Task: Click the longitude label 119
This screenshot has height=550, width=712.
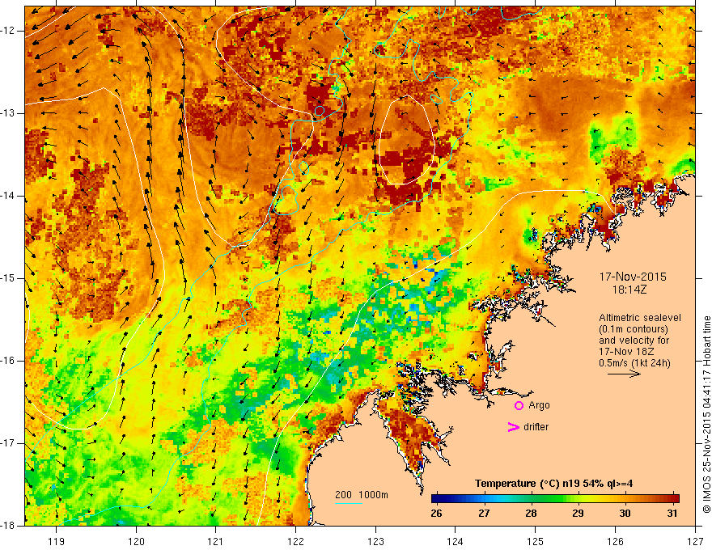Action: pos(57,541)
